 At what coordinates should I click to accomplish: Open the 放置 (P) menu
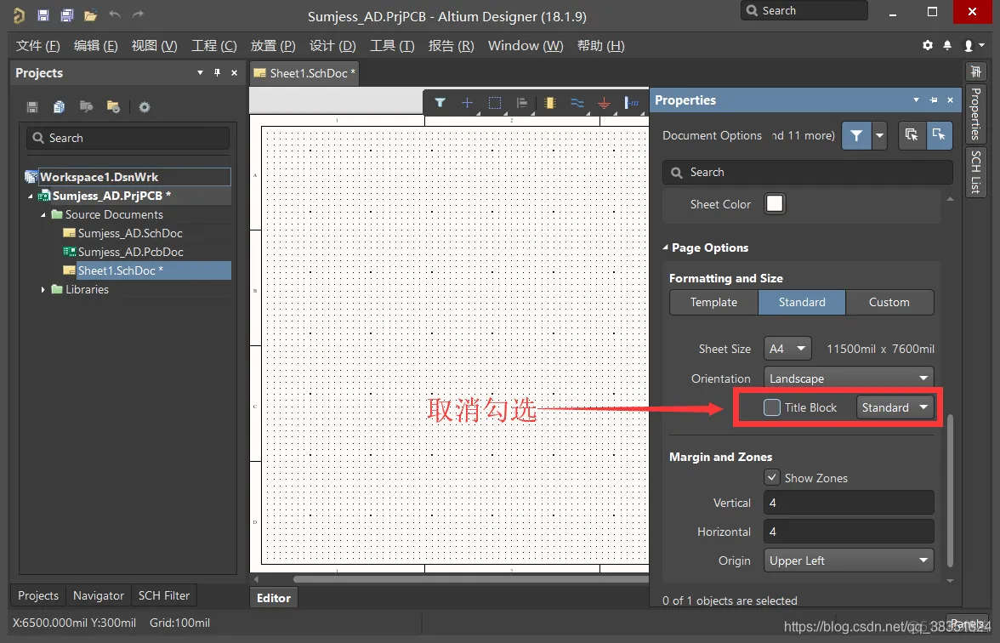tap(273, 46)
